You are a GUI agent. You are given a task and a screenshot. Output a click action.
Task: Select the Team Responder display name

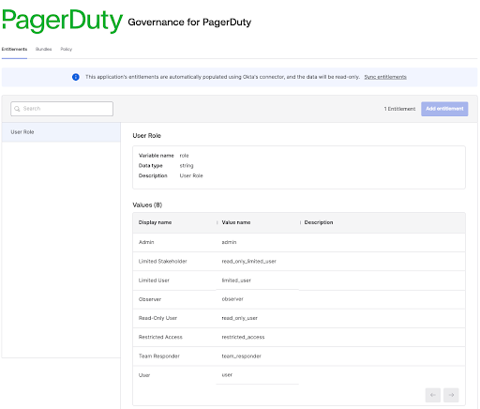click(159, 356)
